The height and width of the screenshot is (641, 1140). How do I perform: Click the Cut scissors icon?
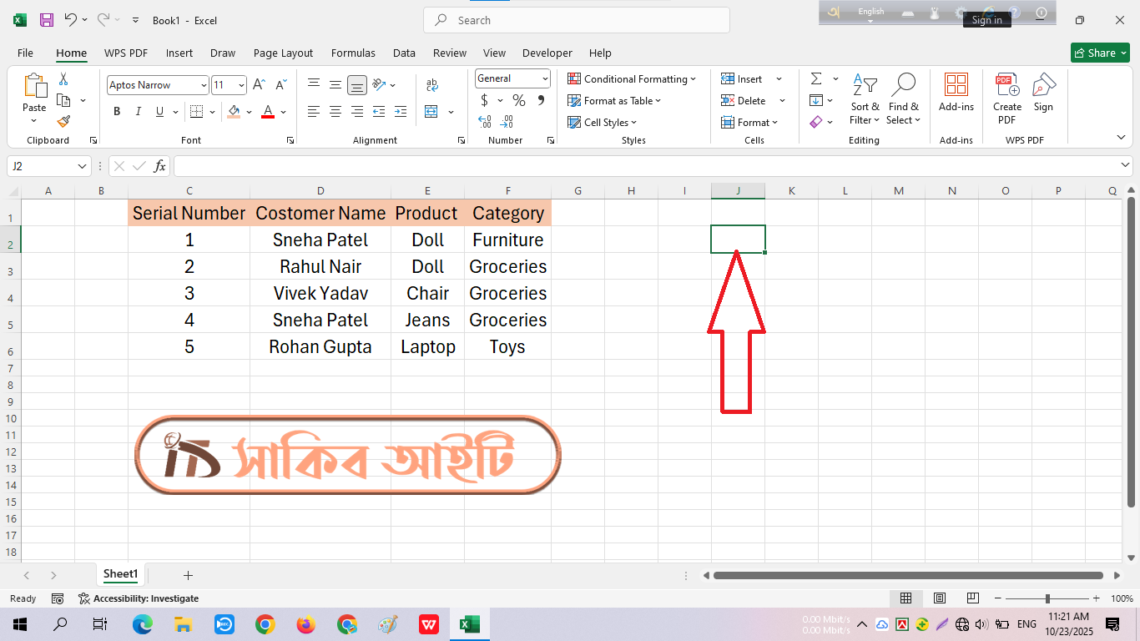point(63,79)
